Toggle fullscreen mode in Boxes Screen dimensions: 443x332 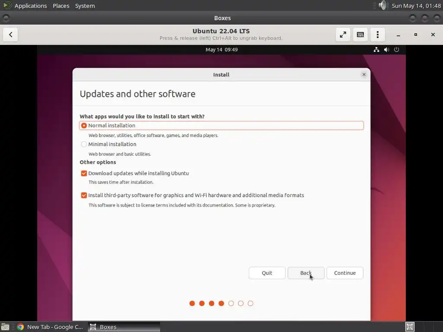point(343,35)
